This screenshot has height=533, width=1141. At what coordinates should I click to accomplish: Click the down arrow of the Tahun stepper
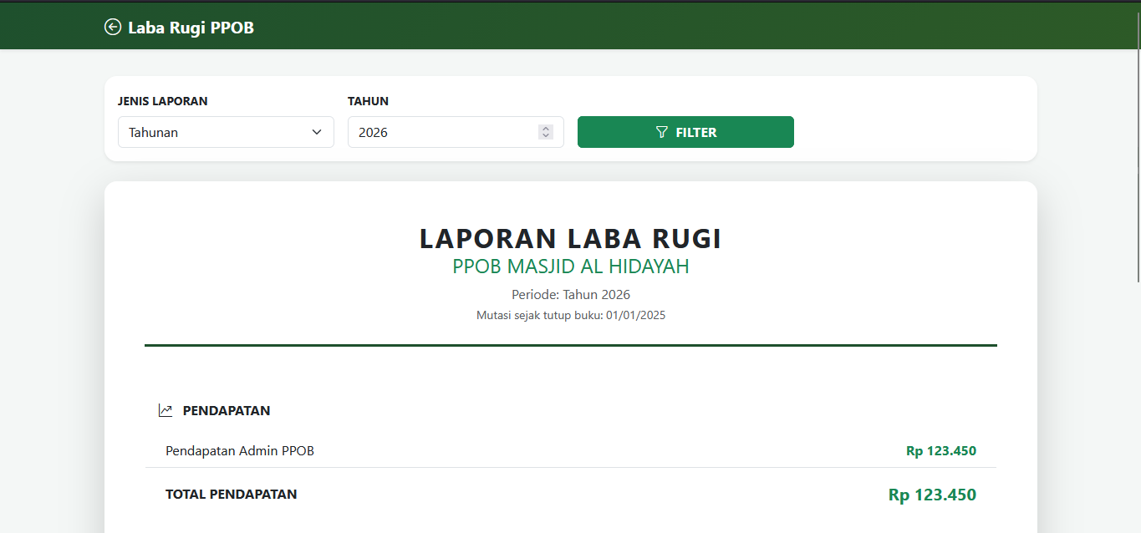[x=545, y=136]
